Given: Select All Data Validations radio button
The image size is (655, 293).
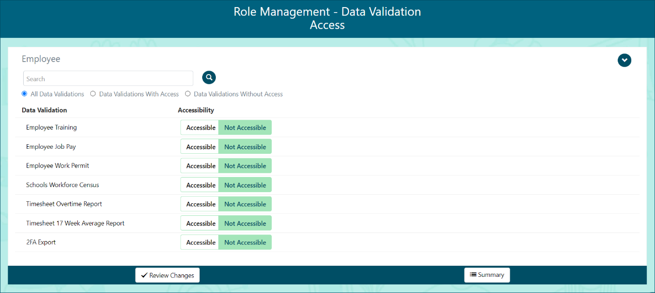Looking at the screenshot, I should point(24,94).
